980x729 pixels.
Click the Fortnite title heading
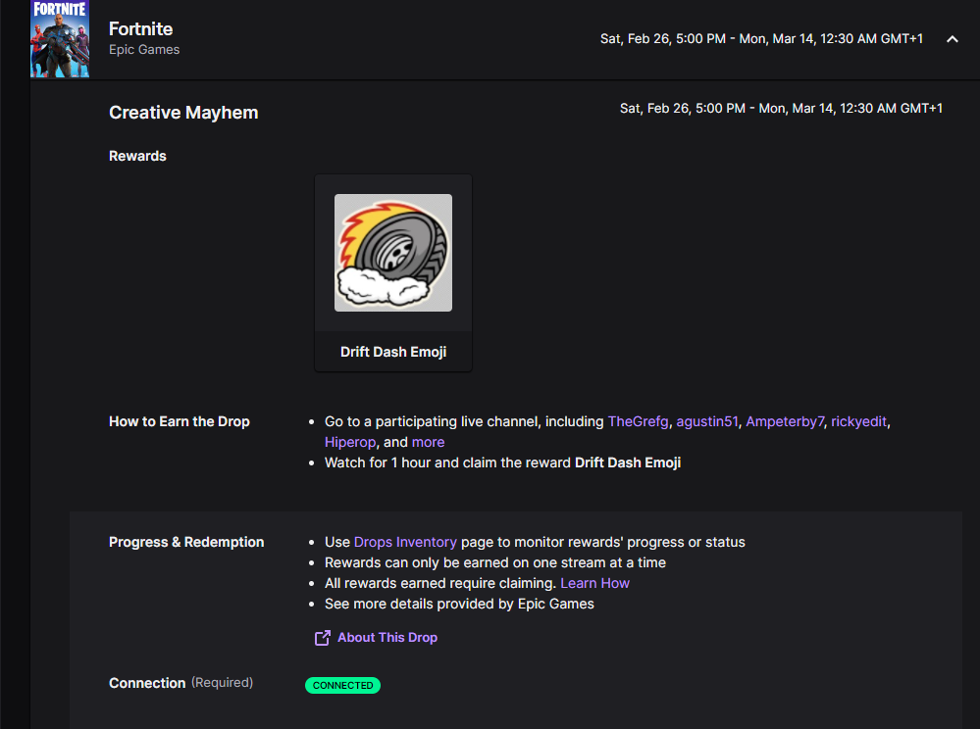[x=141, y=29]
